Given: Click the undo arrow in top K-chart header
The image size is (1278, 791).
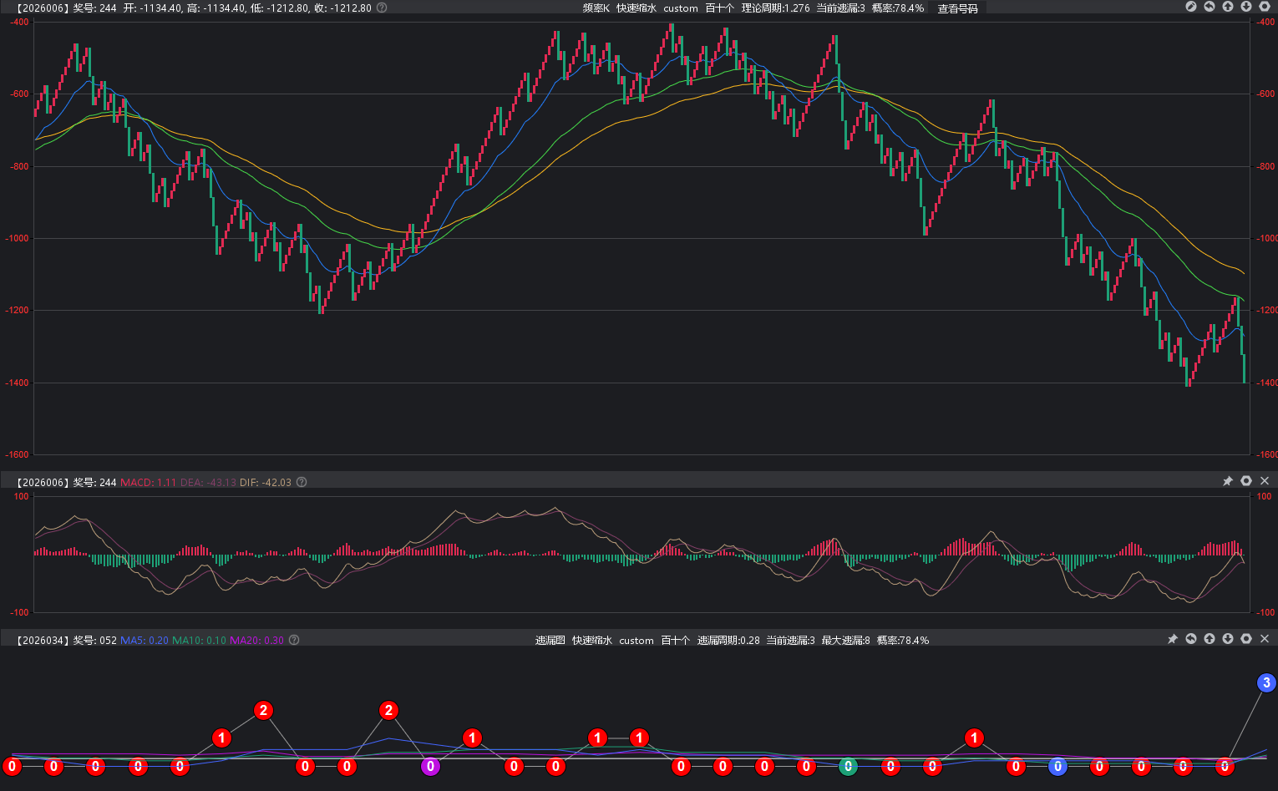Looking at the screenshot, I should pos(1210,7).
